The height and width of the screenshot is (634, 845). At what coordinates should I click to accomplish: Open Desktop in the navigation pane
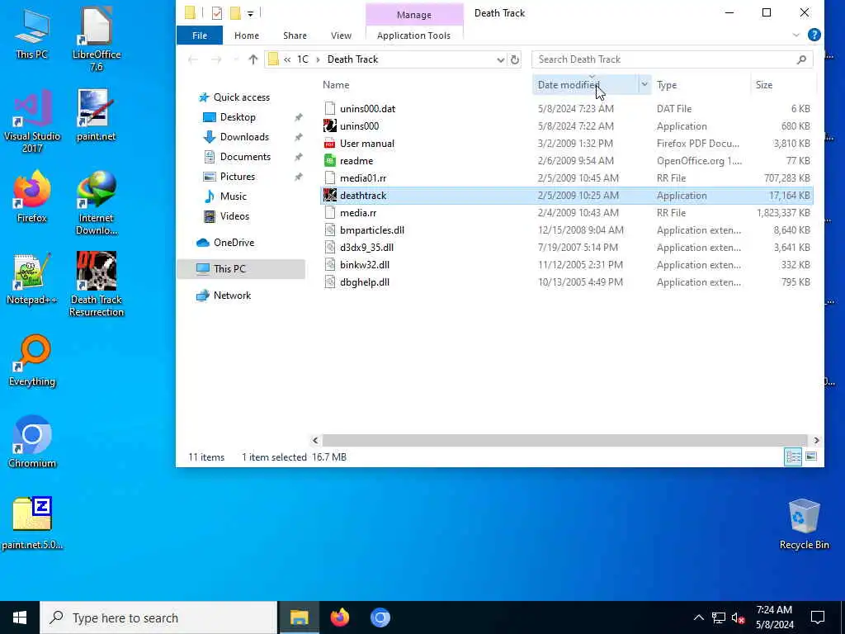[x=238, y=117]
